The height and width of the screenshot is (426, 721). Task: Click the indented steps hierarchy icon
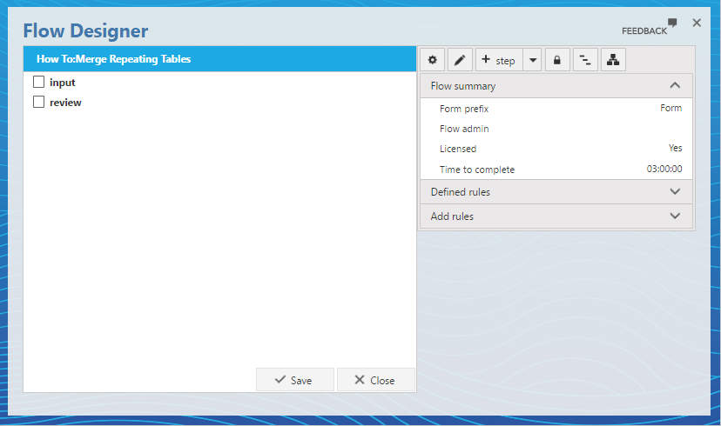pyautogui.click(x=585, y=60)
